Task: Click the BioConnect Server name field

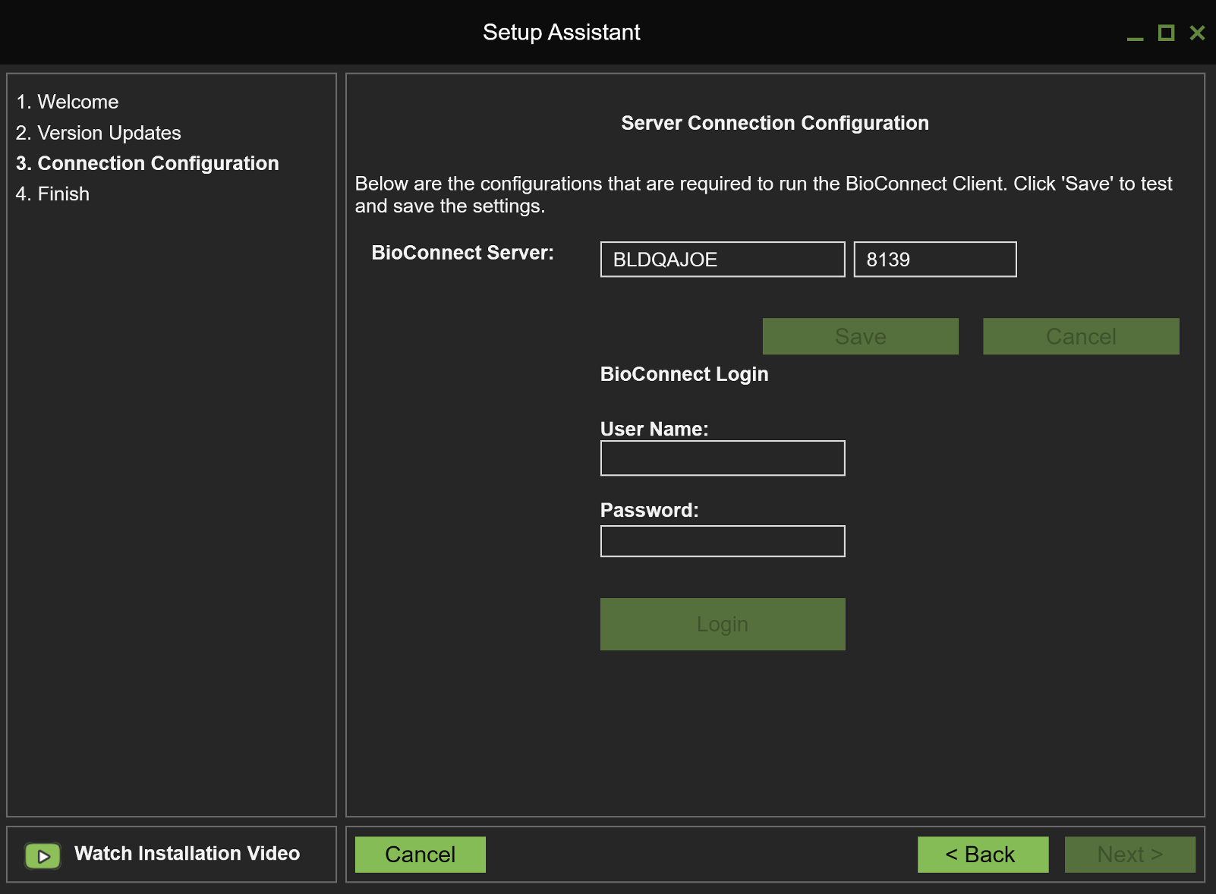Action: 722,260
